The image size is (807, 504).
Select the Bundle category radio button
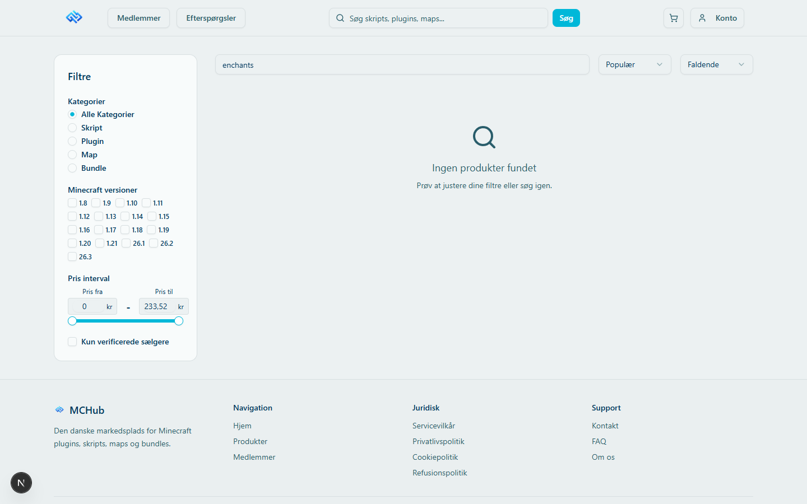click(72, 168)
